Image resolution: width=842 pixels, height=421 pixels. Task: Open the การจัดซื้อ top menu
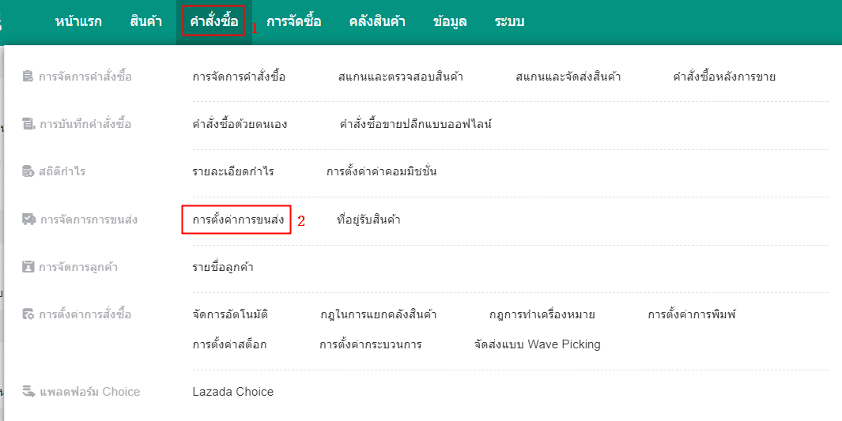[x=294, y=22]
